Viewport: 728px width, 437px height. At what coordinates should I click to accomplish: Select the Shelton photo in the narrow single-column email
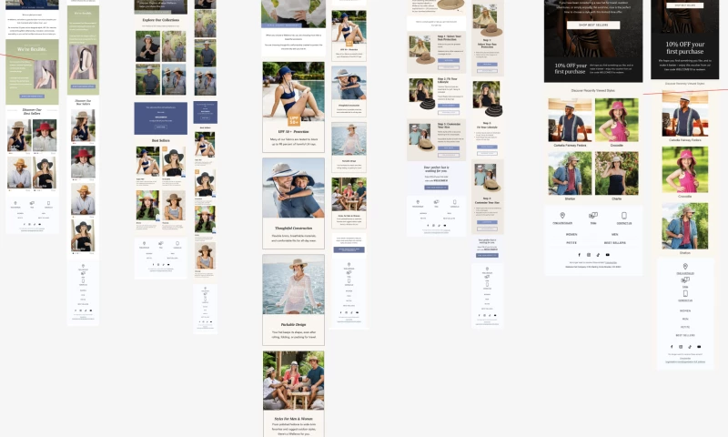tap(685, 226)
